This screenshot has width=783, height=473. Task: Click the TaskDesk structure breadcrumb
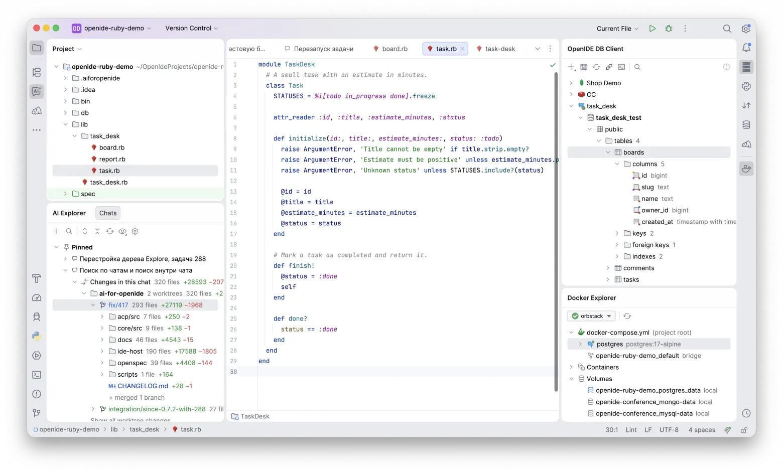click(x=250, y=416)
